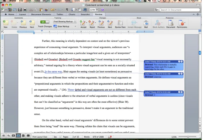Screen dimensions: 203x140
Task: Open the Review Pane
Action: point(120,24)
